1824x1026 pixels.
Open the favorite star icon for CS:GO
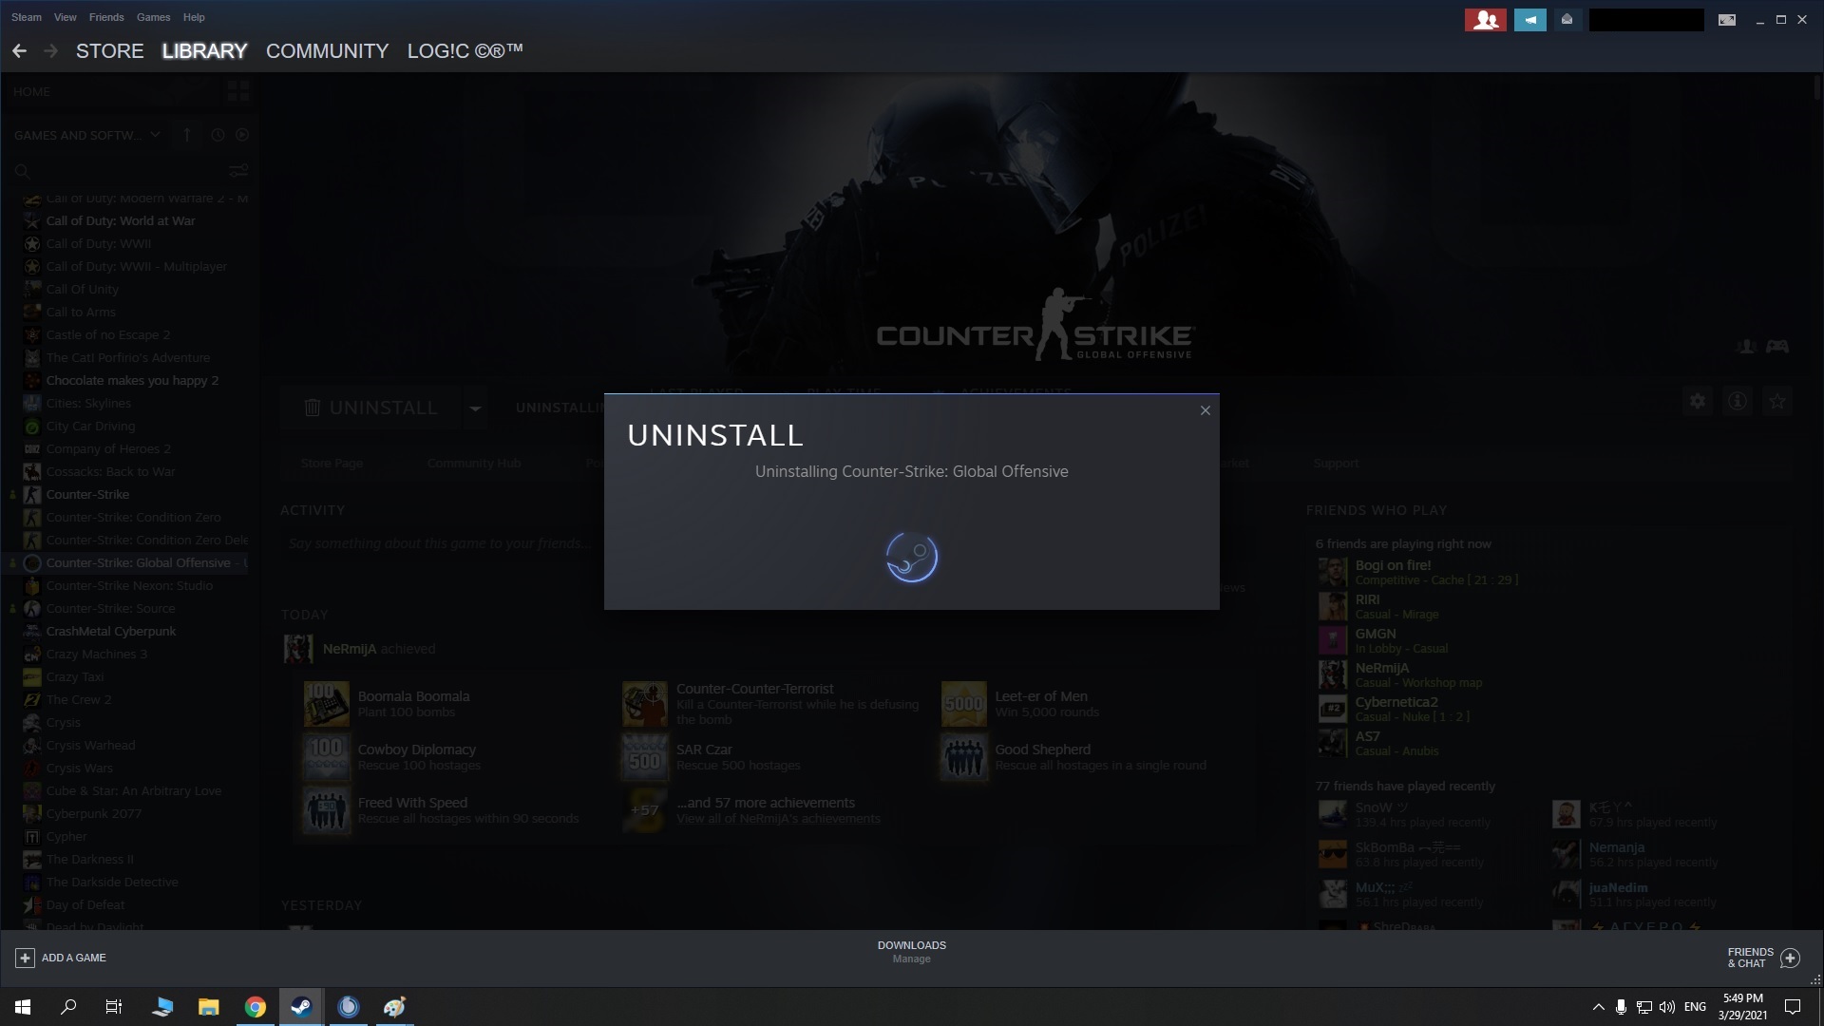click(x=1776, y=401)
